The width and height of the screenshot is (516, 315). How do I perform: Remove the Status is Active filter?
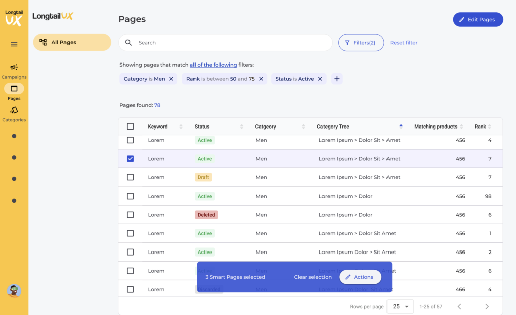pyautogui.click(x=320, y=79)
